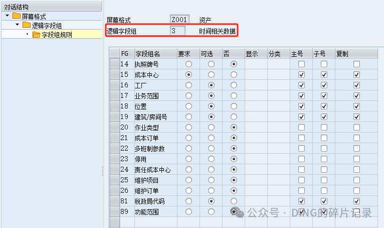Set 责任成本中心 to 可选
The image size is (384, 228).
(211, 170)
